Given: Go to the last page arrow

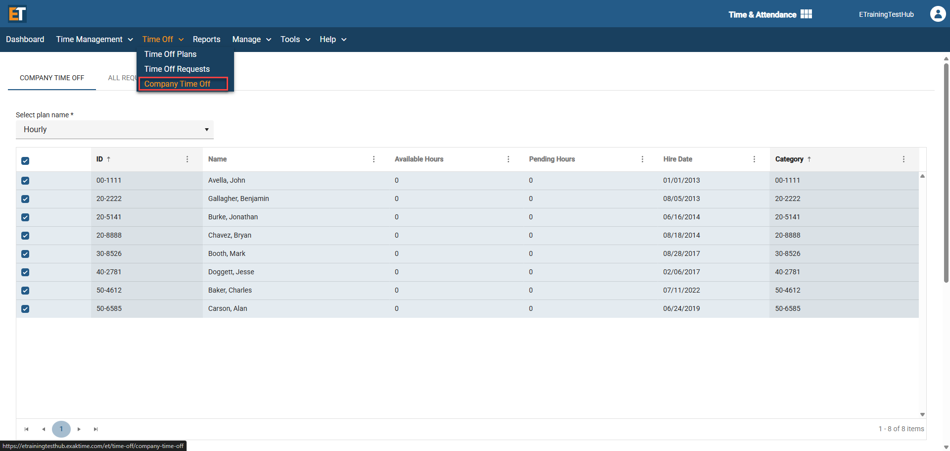Looking at the screenshot, I should point(96,429).
